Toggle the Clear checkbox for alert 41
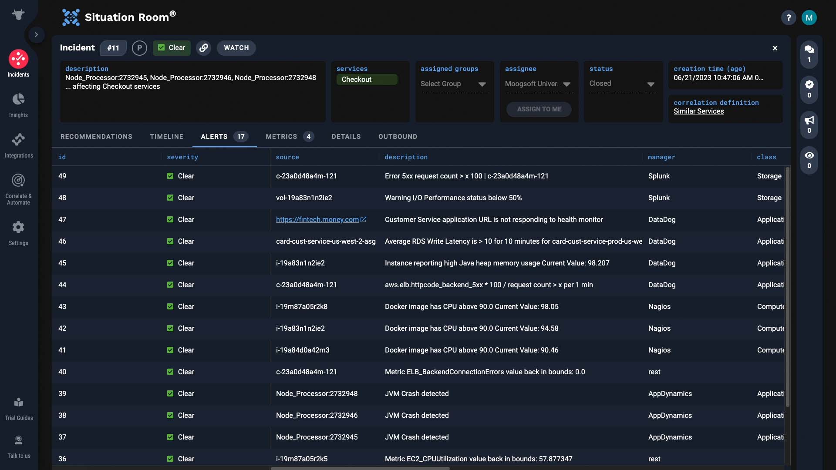The image size is (836, 470). click(x=170, y=350)
